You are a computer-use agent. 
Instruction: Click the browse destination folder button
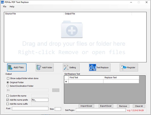[x=56, y=90]
